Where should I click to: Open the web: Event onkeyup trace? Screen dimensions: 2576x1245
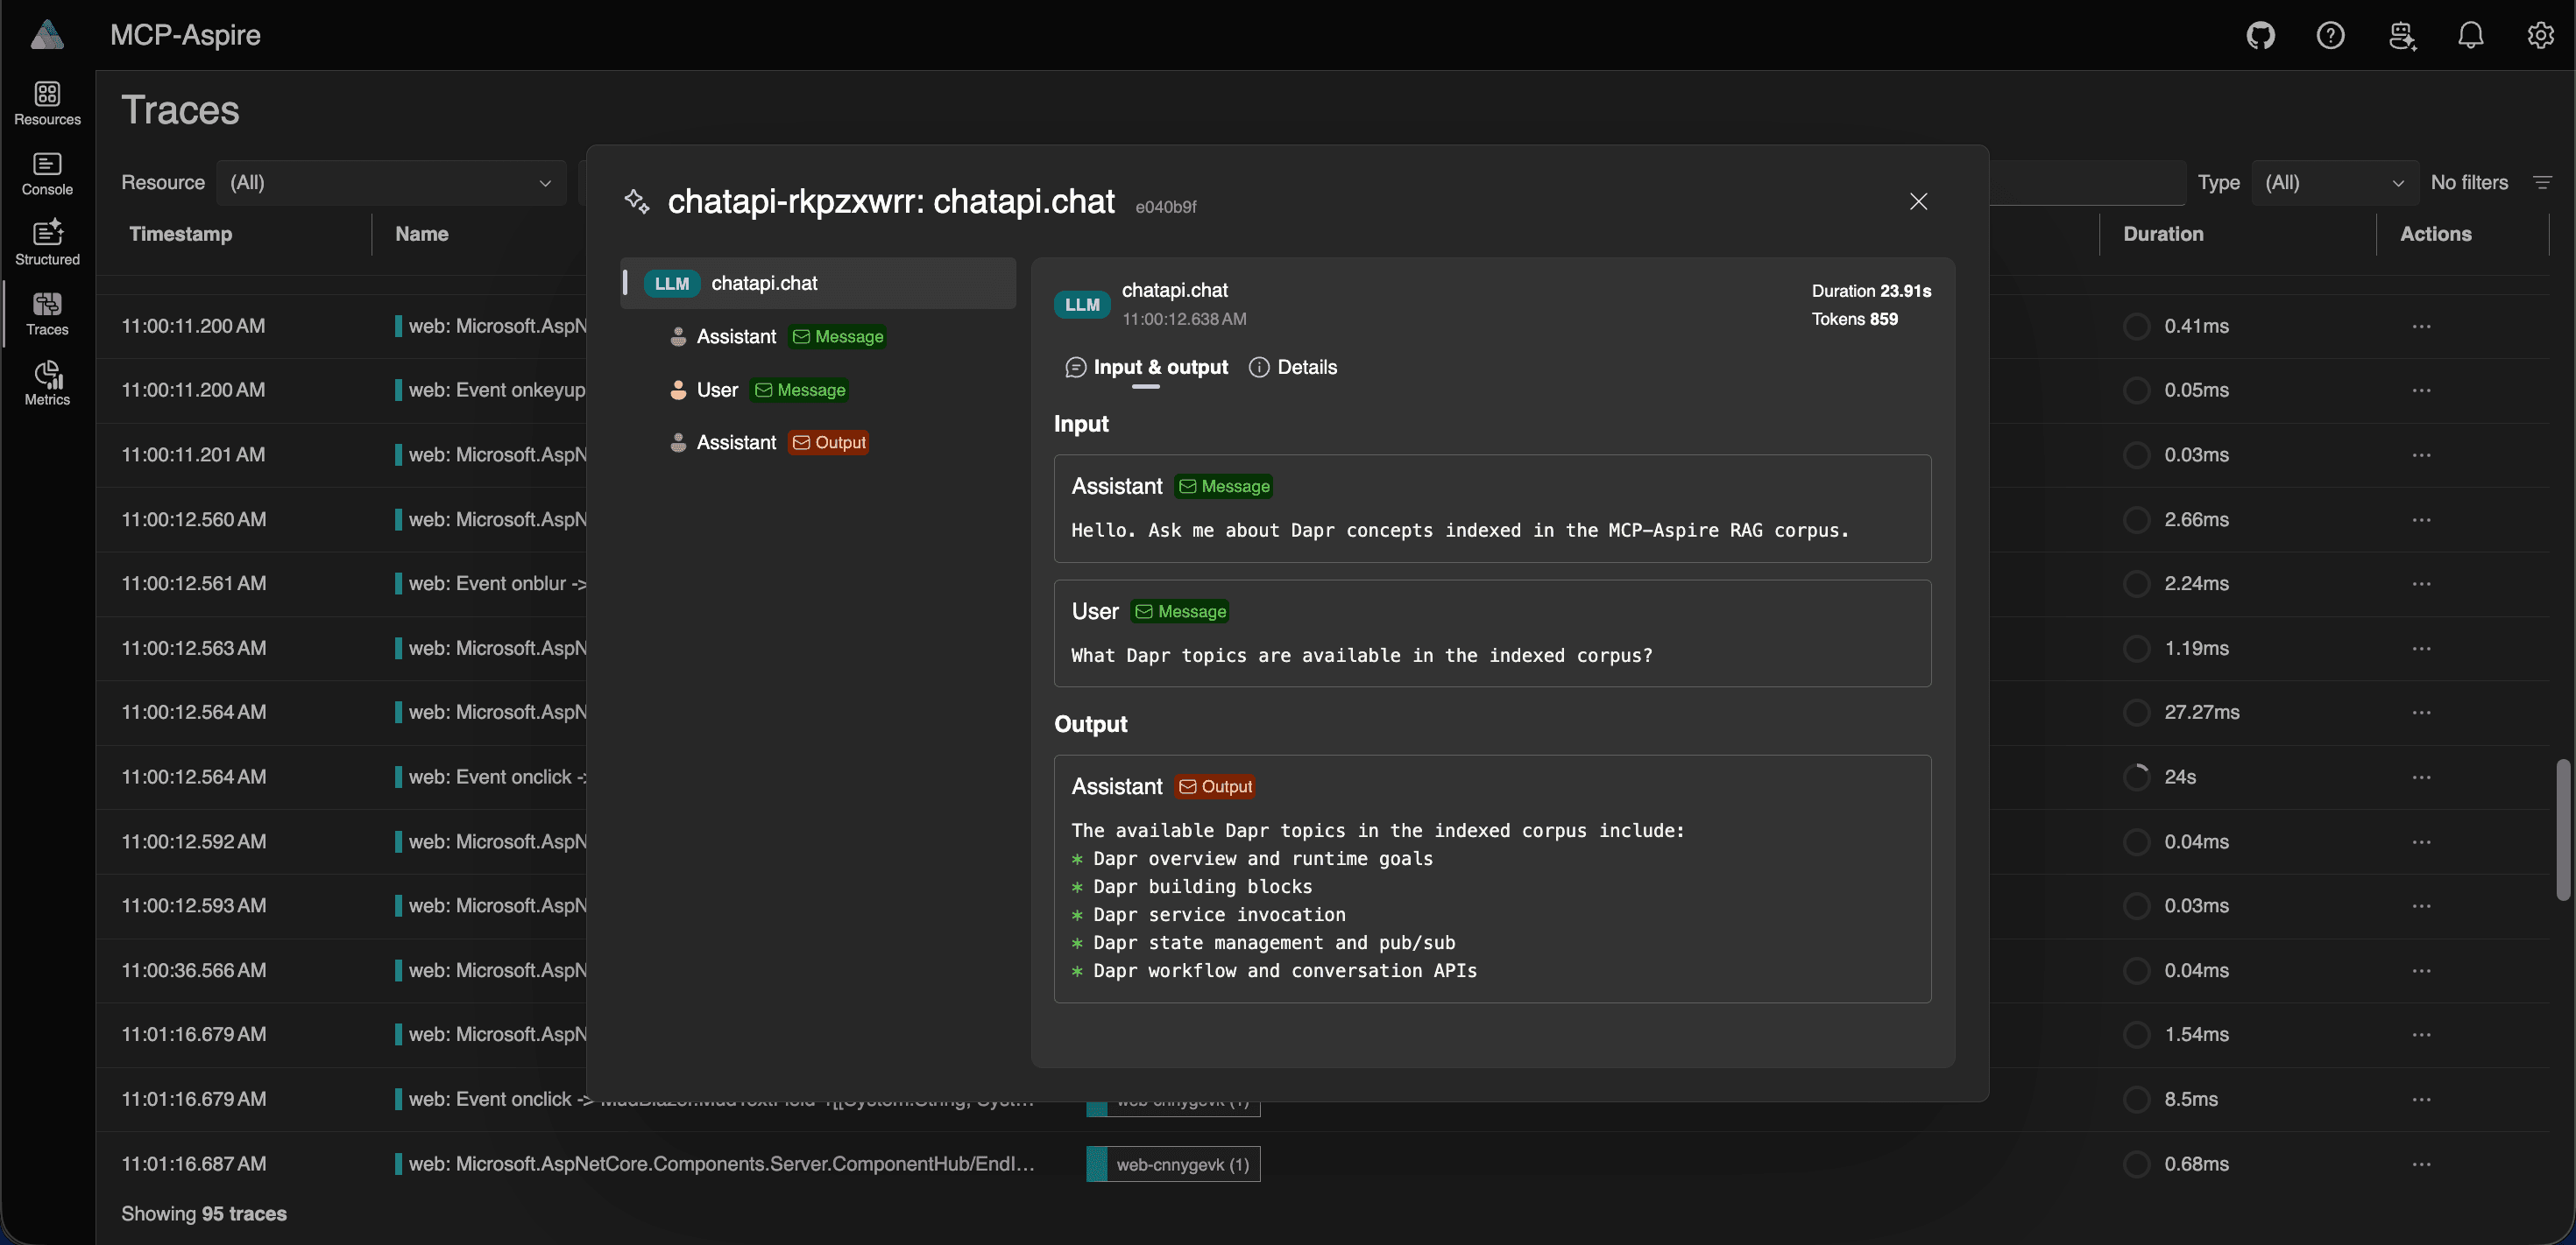coord(497,390)
